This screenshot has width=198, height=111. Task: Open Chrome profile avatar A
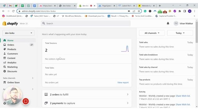coord(190,11)
